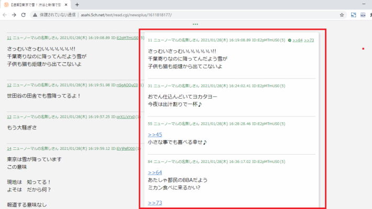The height and width of the screenshot is (209, 372).
Task: Go forward using browser forward arrow
Action: coord(14,15)
